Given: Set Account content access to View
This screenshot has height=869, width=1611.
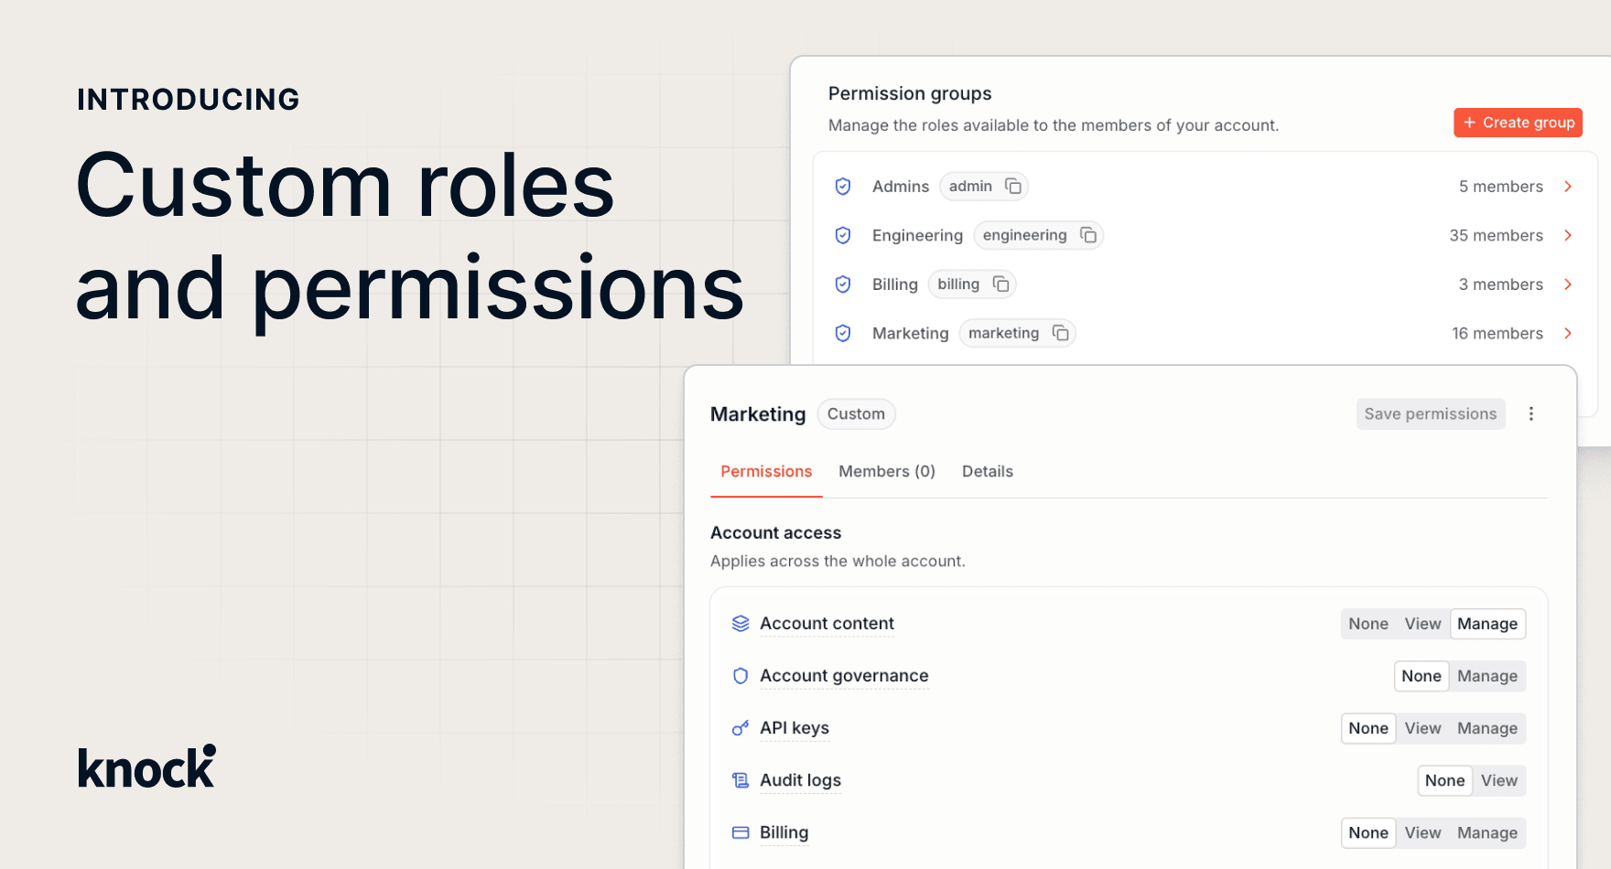Looking at the screenshot, I should pos(1423,624).
